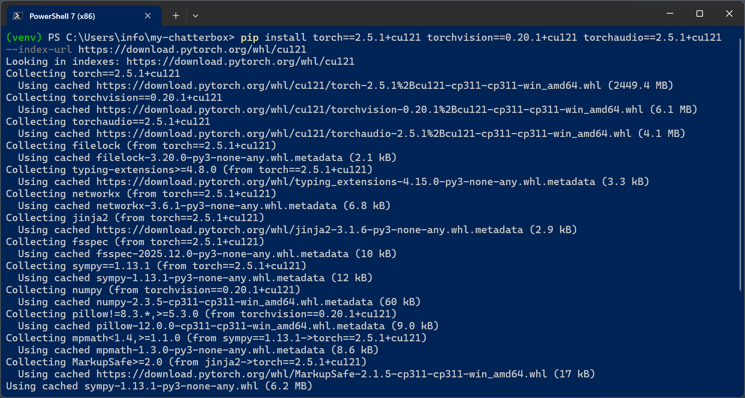Click the typing_extensions-4.15.0 metadata link
The height and width of the screenshot is (398, 745).
pos(345,182)
